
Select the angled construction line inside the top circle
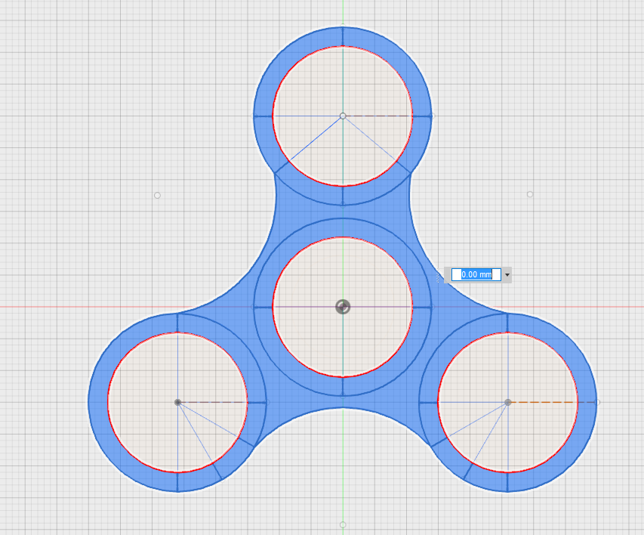[x=317, y=140]
